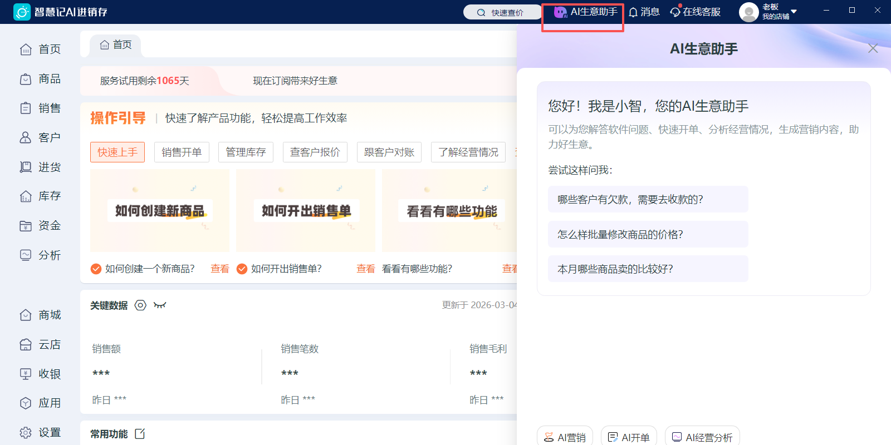Toggle hidden key data eye icon
Image resolution: width=891 pixels, height=445 pixels.
coord(160,305)
